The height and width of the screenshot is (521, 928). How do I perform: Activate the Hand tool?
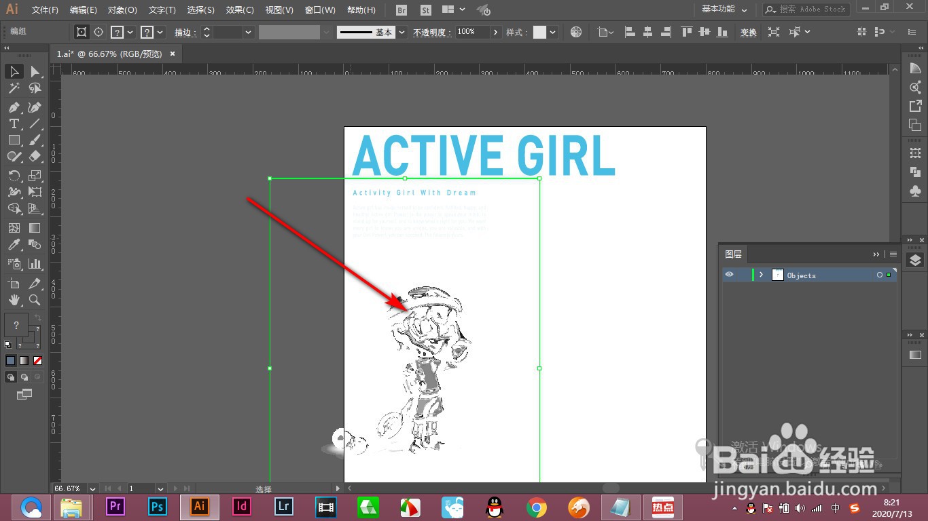14,300
